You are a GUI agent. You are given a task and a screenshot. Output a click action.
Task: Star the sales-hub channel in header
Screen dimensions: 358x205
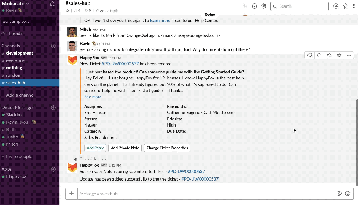coord(67,11)
